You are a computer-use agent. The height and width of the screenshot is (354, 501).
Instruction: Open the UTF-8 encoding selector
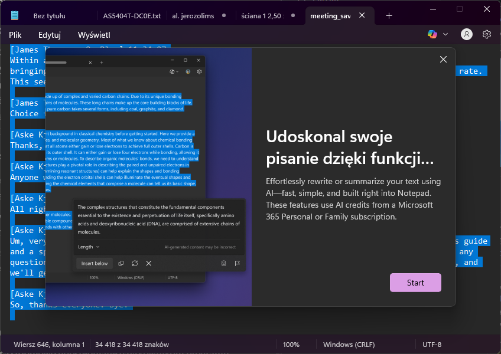coord(432,344)
